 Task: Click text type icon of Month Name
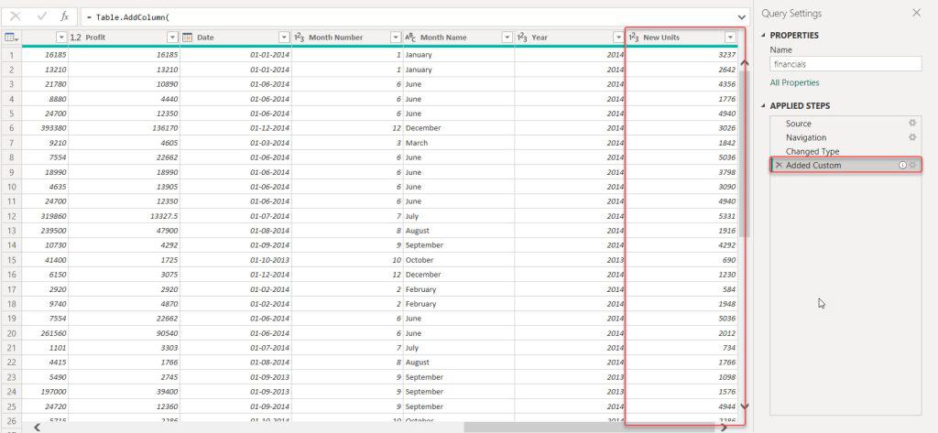click(411, 38)
